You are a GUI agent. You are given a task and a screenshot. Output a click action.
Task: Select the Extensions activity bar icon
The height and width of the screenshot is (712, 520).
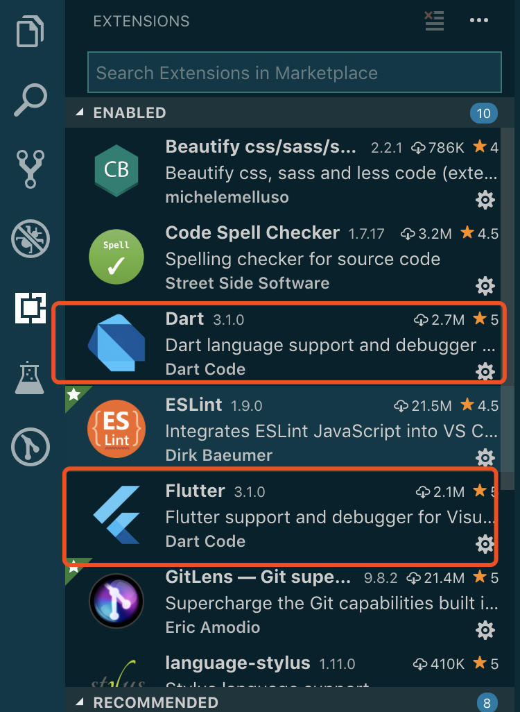[x=31, y=308]
